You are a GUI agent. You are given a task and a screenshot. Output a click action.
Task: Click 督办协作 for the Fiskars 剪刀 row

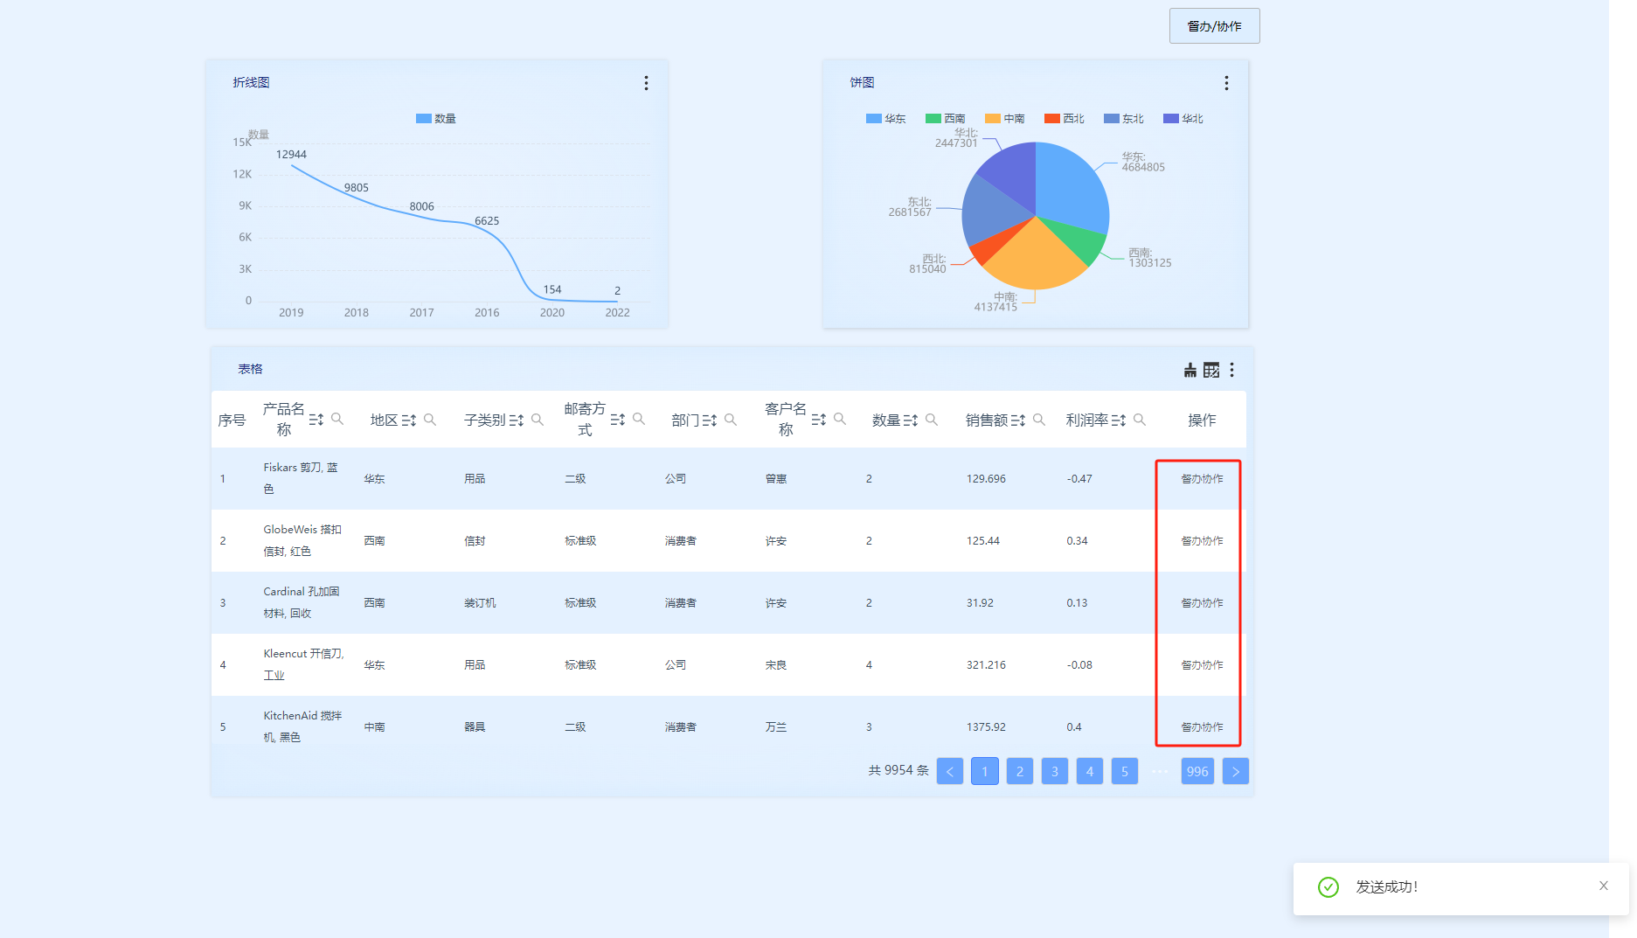pyautogui.click(x=1202, y=479)
